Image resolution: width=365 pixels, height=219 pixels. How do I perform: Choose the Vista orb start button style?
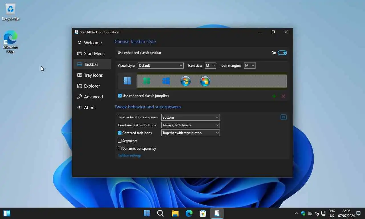point(205,81)
